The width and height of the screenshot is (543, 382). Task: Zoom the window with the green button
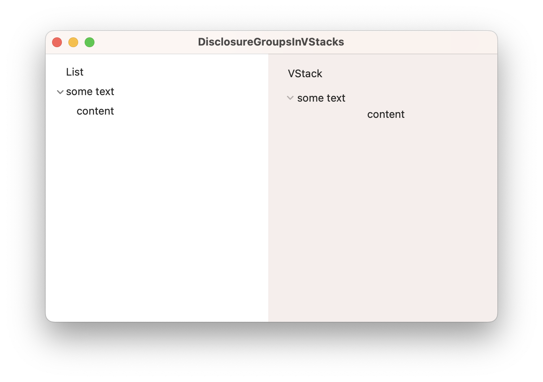[90, 42]
